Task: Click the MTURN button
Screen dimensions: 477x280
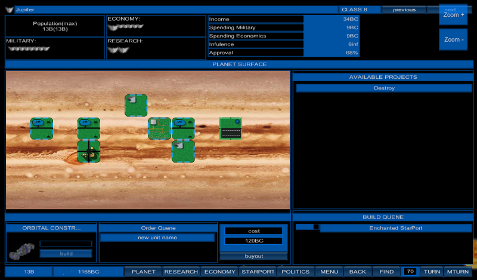Action: [458, 272]
